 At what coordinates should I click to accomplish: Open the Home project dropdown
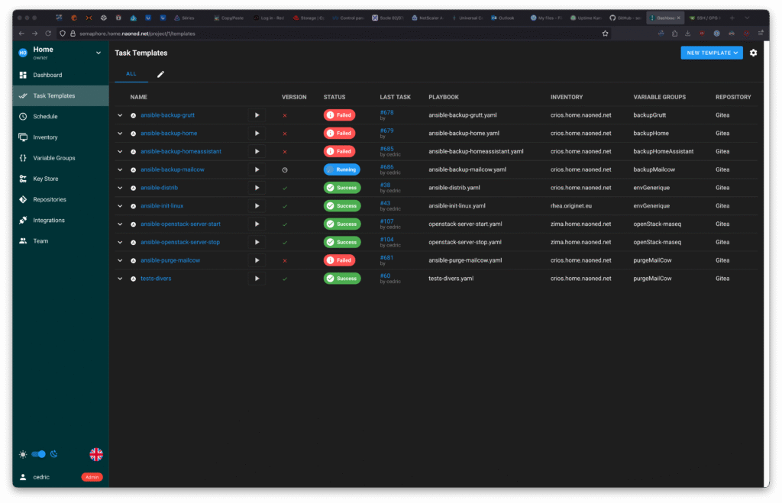[98, 53]
